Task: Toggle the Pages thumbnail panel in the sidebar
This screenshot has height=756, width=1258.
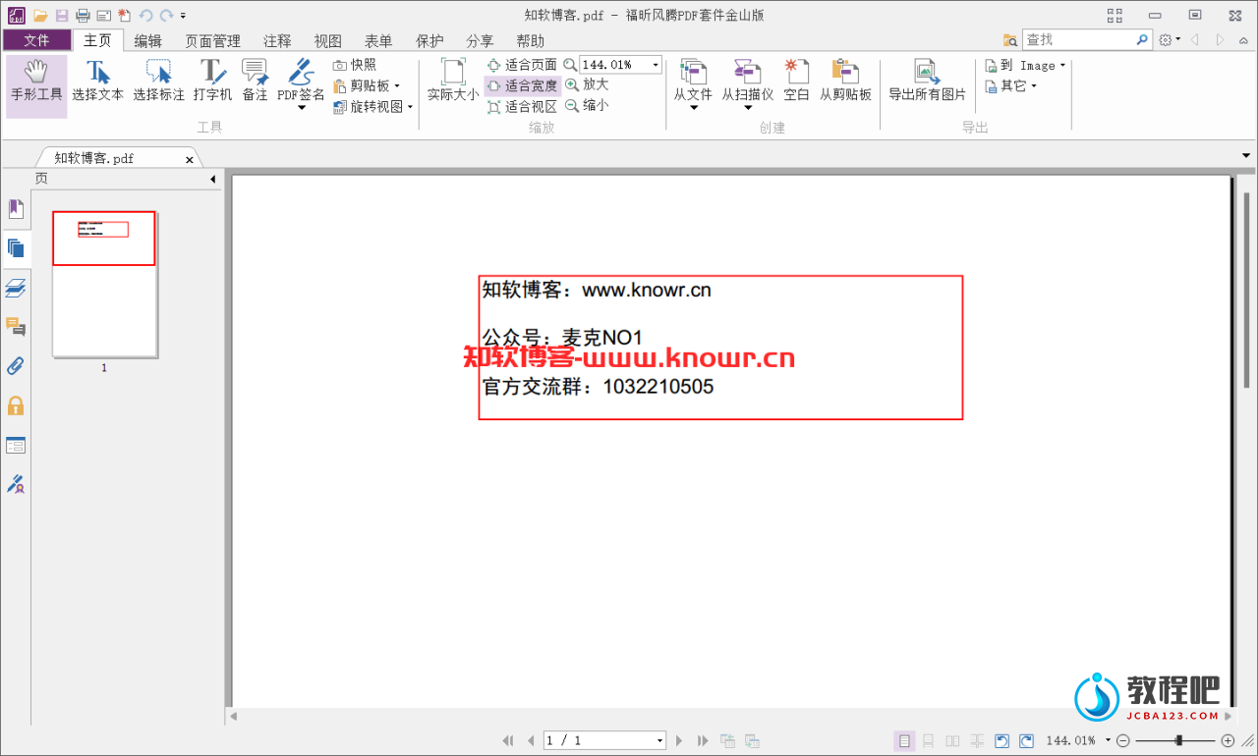Action: coord(16,248)
